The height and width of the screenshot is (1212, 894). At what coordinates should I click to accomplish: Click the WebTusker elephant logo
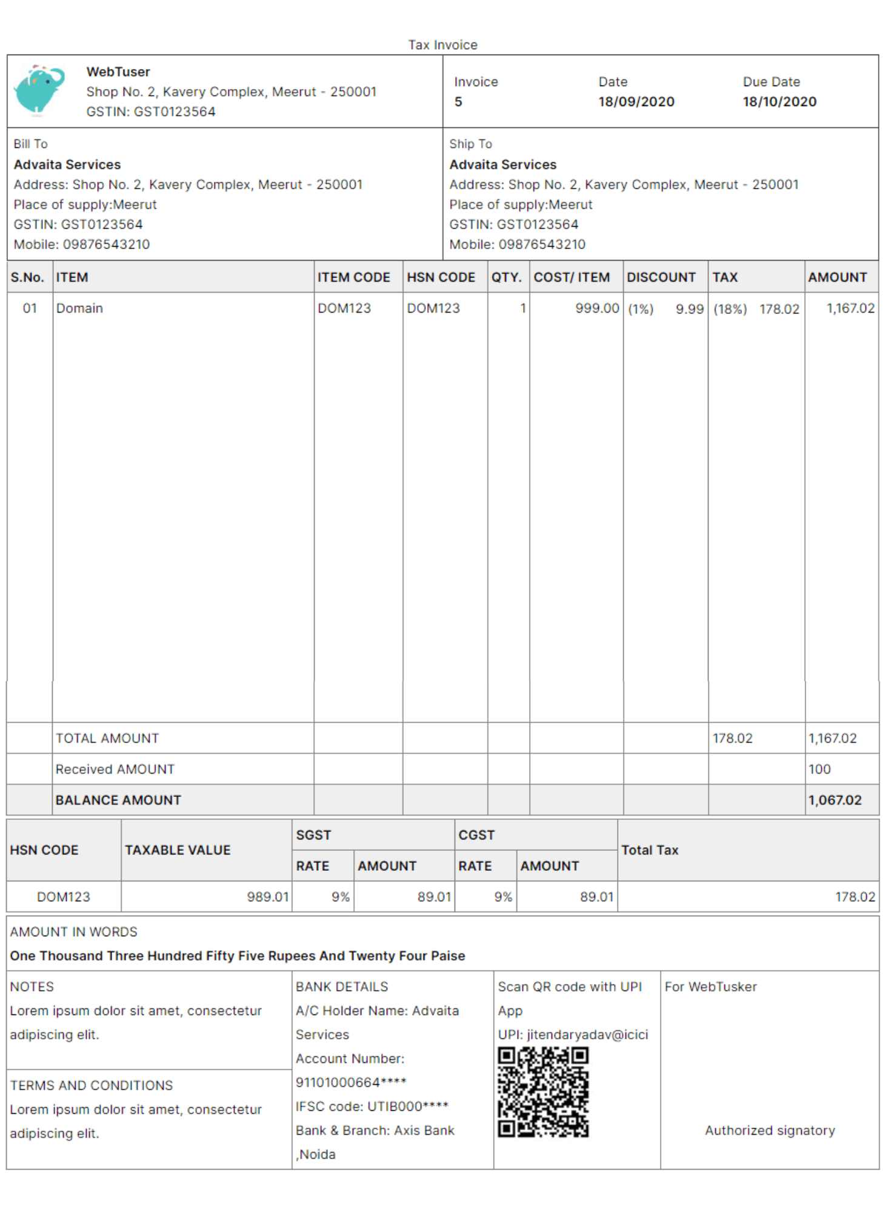click(39, 91)
